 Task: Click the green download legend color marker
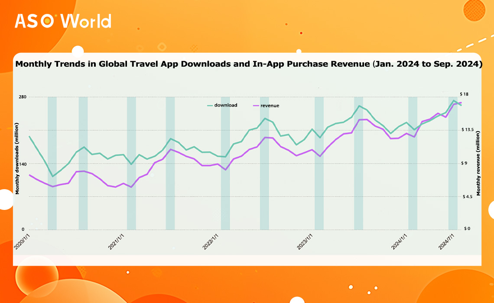210,106
